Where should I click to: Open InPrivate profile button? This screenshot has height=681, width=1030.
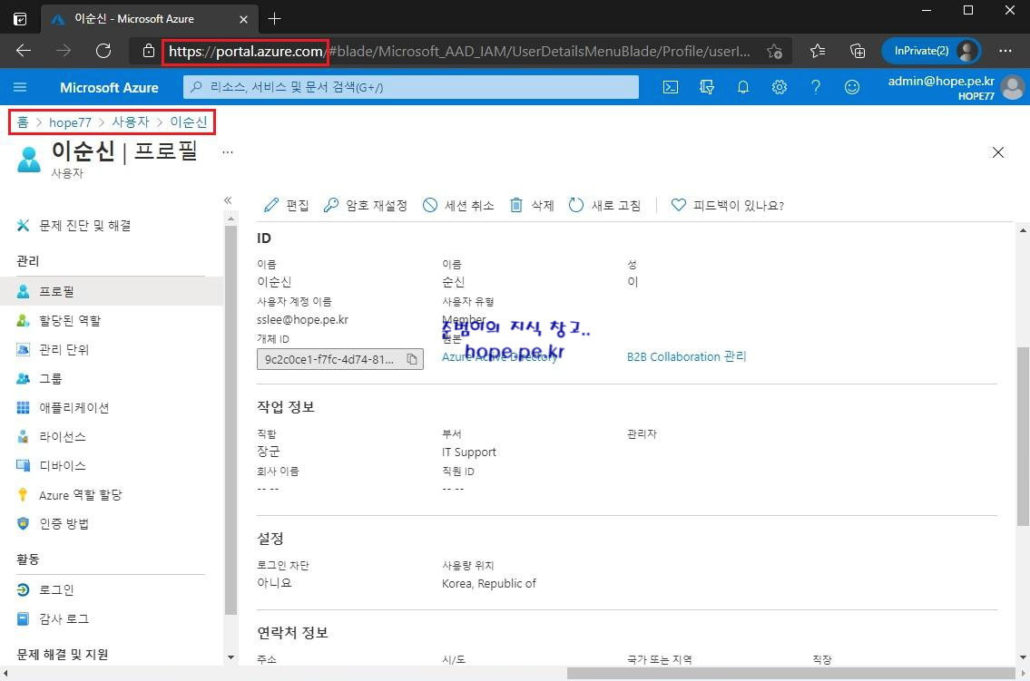click(931, 51)
